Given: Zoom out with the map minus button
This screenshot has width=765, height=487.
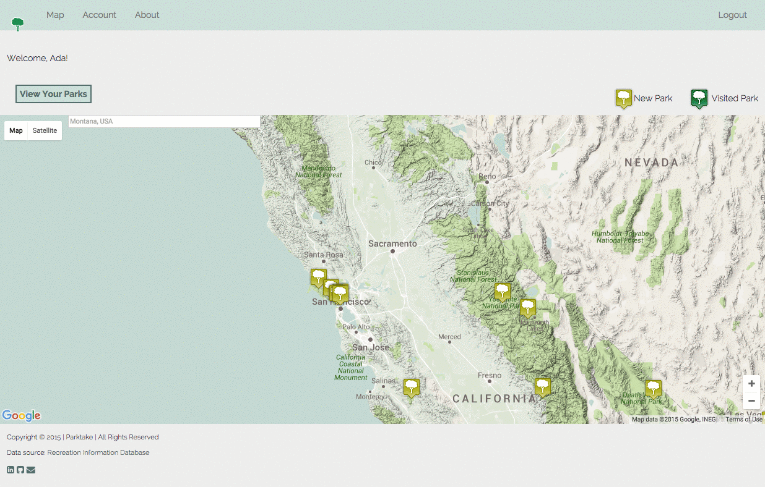Looking at the screenshot, I should point(751,400).
